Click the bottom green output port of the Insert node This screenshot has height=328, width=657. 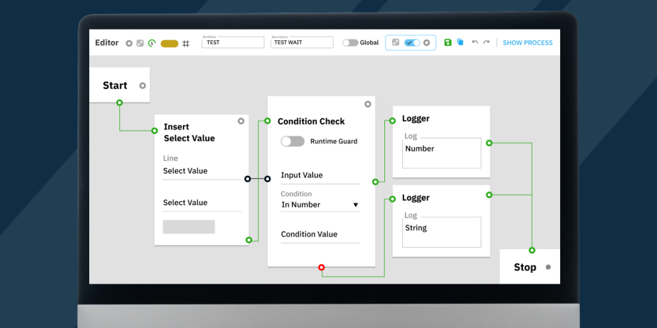(248, 240)
